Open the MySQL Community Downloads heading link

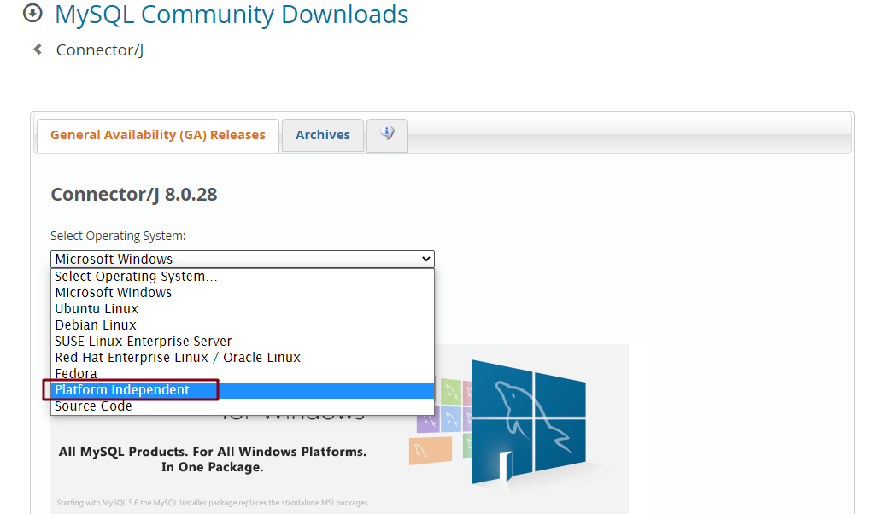pyautogui.click(x=232, y=15)
